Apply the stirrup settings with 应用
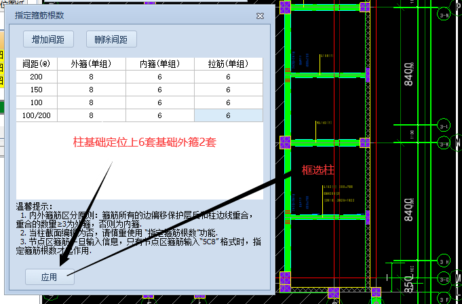 coord(50,277)
